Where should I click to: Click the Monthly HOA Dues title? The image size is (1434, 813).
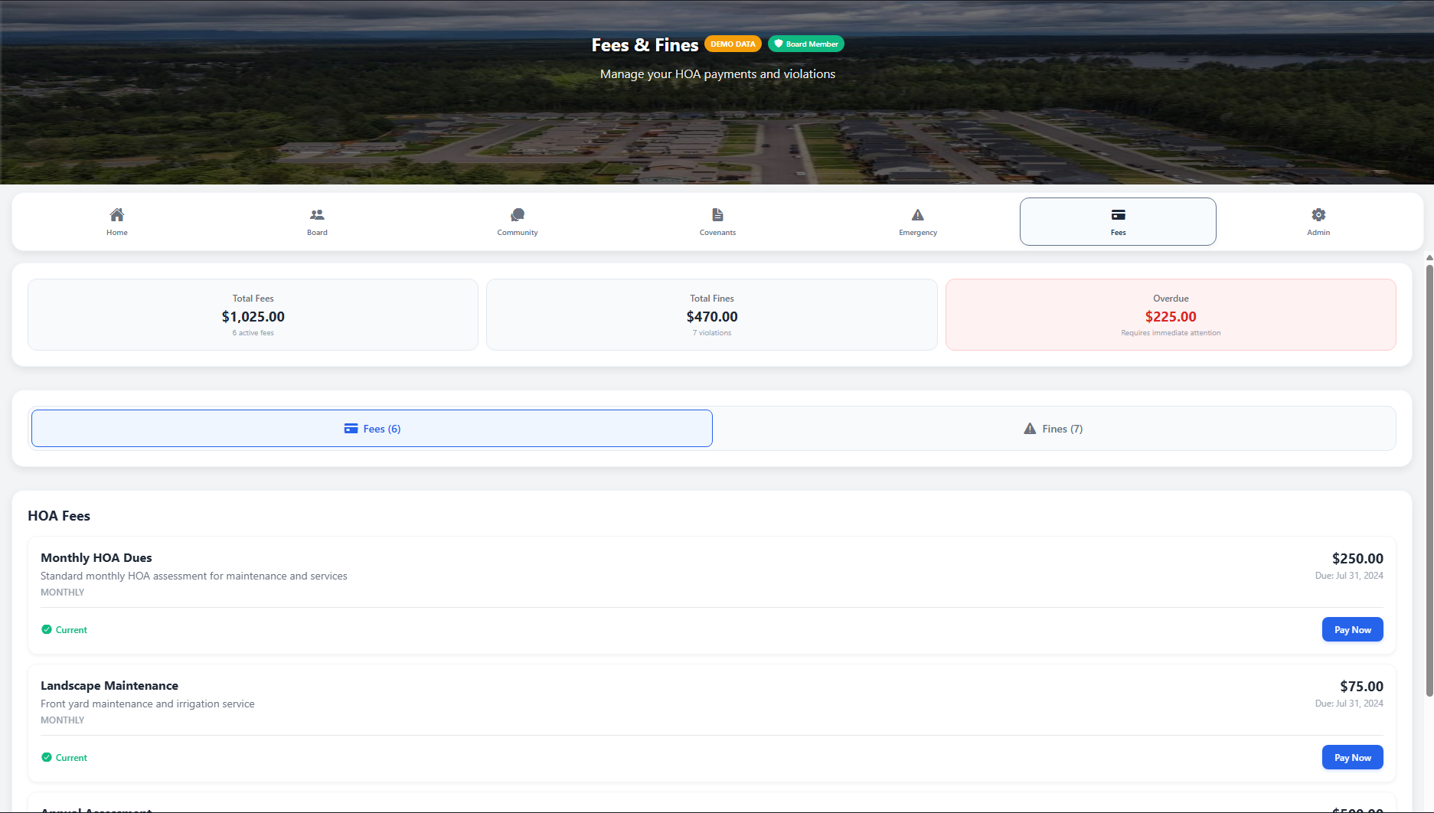click(96, 558)
